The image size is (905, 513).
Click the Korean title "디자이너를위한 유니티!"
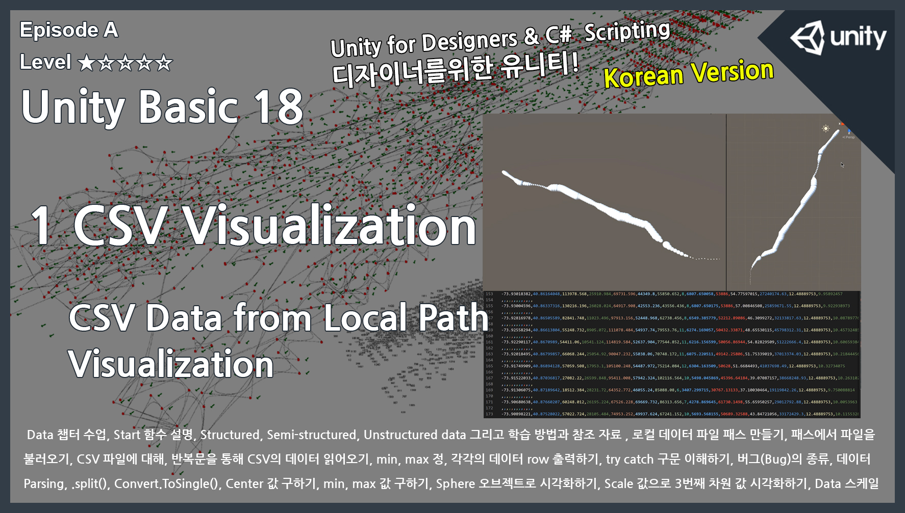[x=456, y=69]
